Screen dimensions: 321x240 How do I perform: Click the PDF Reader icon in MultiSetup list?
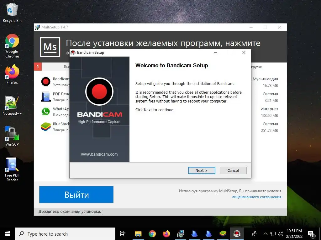coord(46,97)
